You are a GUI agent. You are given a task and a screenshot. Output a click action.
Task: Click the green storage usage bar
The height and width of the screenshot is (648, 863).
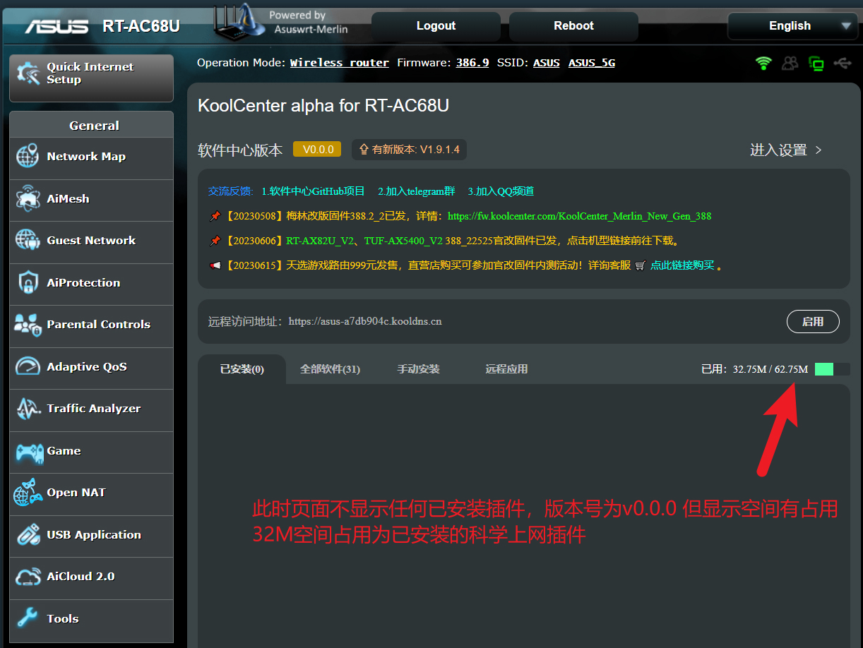[x=823, y=368]
